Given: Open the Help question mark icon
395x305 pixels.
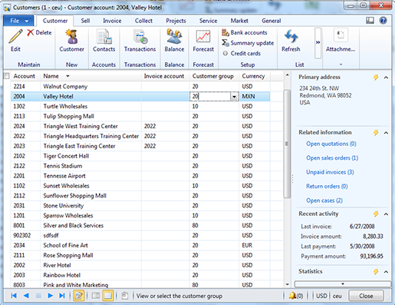Looking at the screenshot, I should [383, 20].
